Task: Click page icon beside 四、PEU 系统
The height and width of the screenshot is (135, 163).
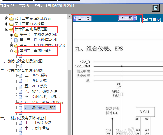Action: pyautogui.click(x=21, y=81)
